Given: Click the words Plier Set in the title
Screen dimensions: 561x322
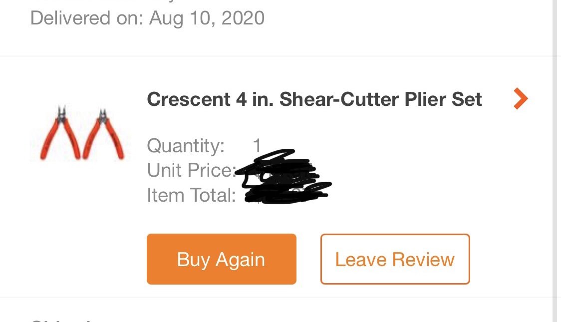Looking at the screenshot, I should coord(443,99).
